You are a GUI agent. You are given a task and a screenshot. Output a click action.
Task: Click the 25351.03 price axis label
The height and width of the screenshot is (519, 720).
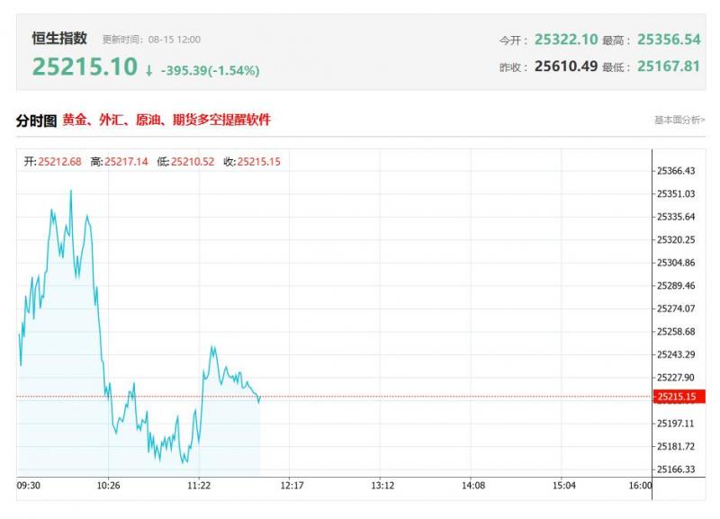[x=676, y=194]
